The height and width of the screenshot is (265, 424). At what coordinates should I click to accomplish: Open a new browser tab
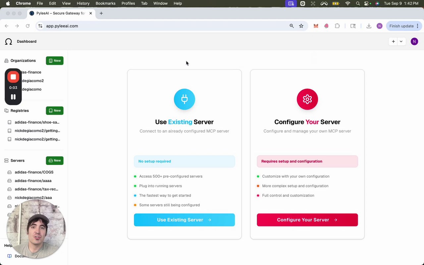click(101, 13)
